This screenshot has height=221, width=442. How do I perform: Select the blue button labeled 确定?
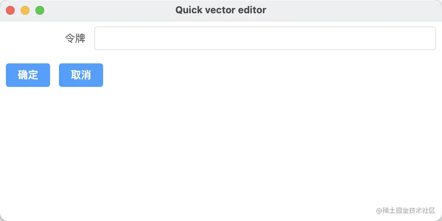pyautogui.click(x=28, y=75)
